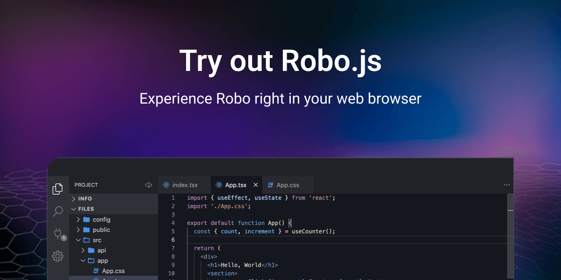This screenshot has width=561, height=280.
Task: Select the search magnifier icon in sidebar
Action: click(x=58, y=211)
